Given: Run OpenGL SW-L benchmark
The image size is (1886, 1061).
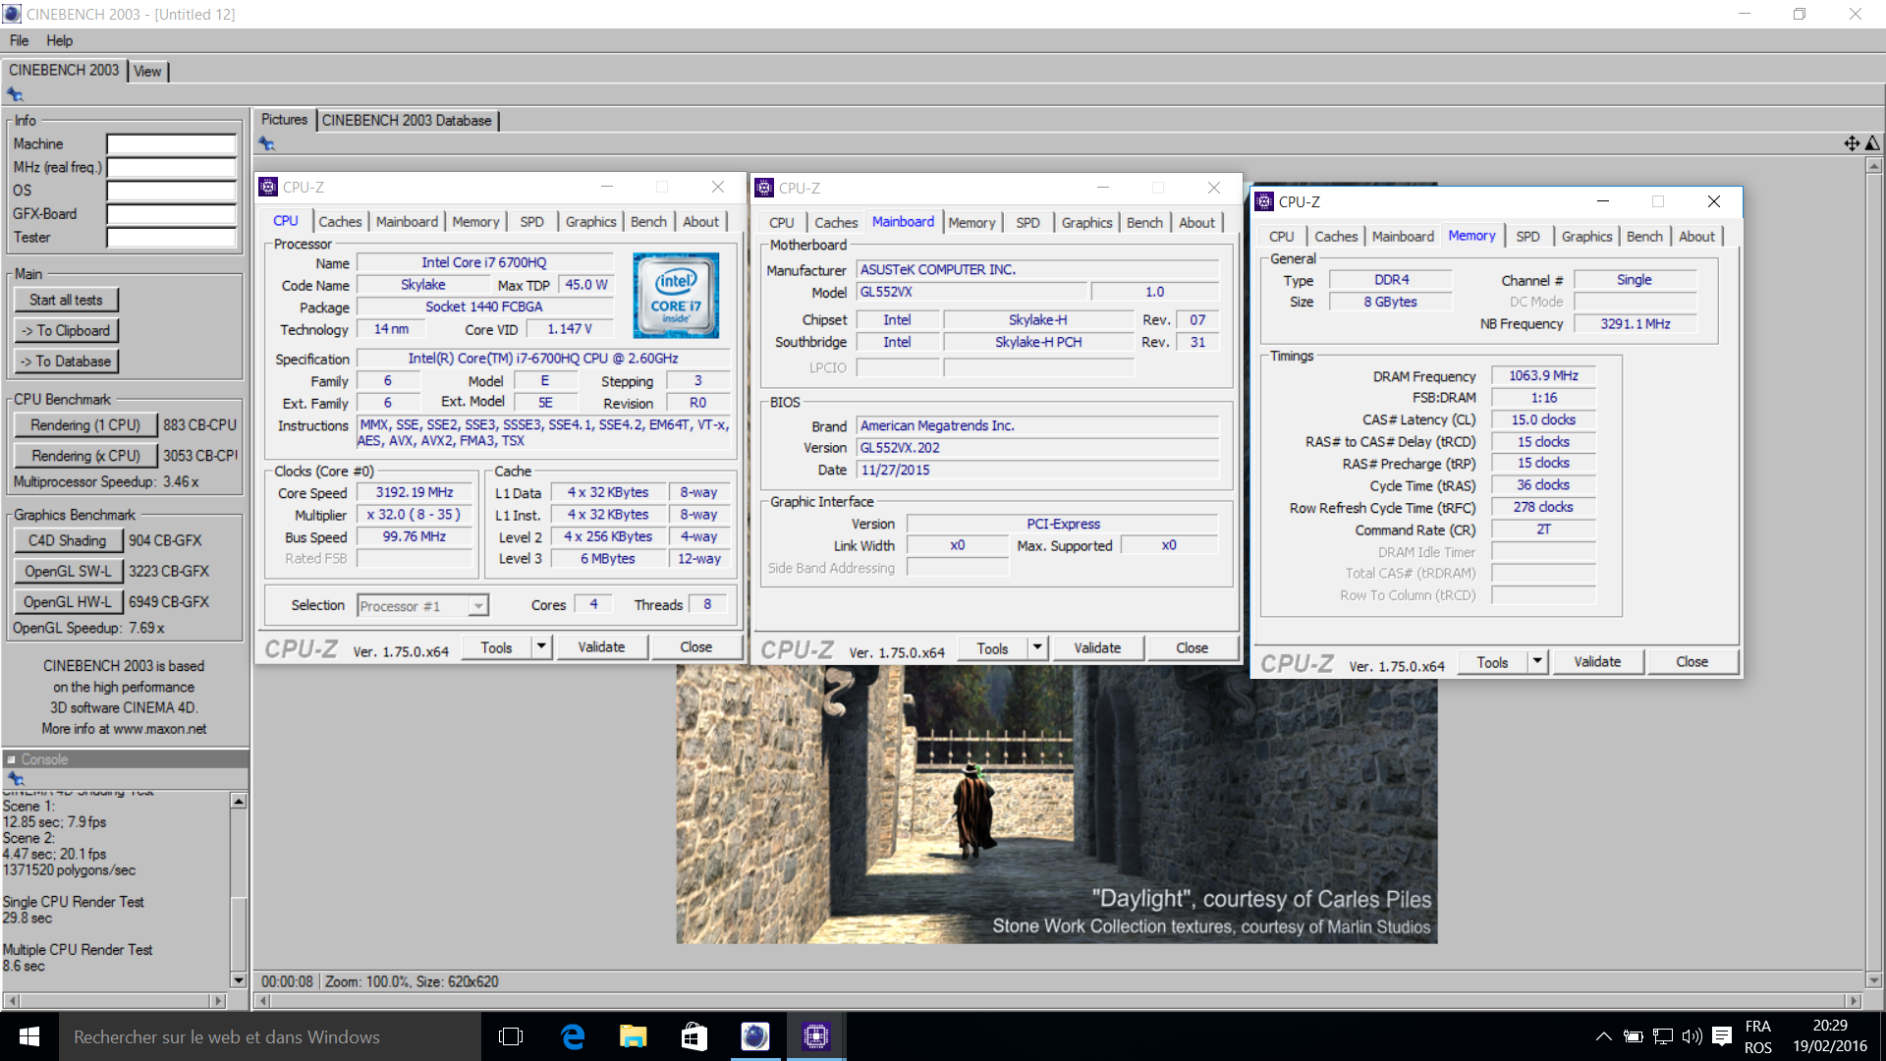Looking at the screenshot, I should pyautogui.click(x=68, y=571).
